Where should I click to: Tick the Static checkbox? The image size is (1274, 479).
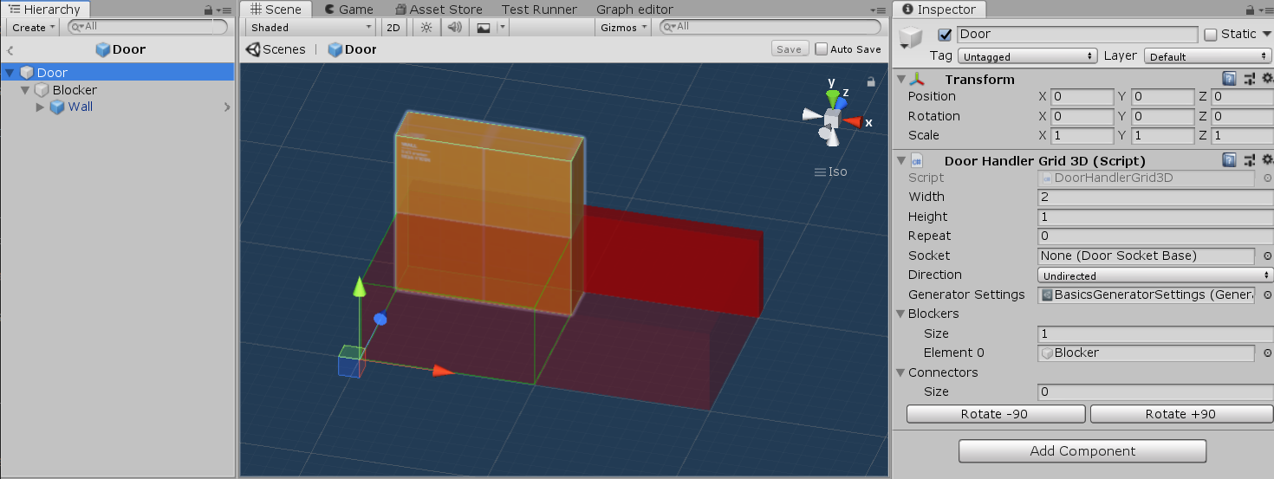click(x=1211, y=35)
